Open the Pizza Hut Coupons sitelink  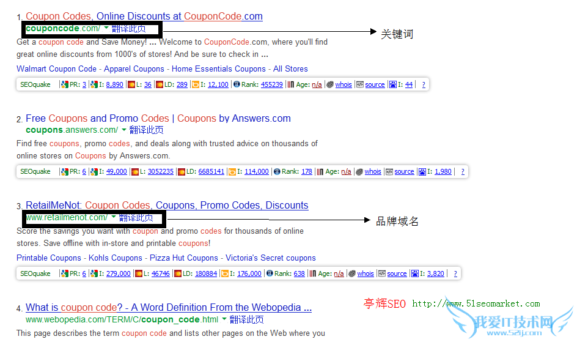click(x=183, y=258)
